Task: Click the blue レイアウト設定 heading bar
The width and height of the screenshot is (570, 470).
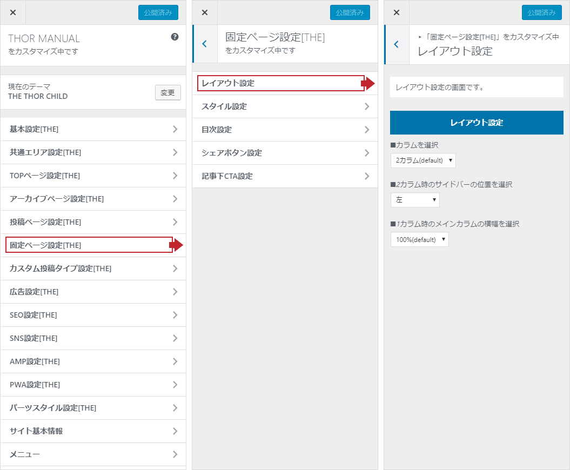Action: pos(477,123)
